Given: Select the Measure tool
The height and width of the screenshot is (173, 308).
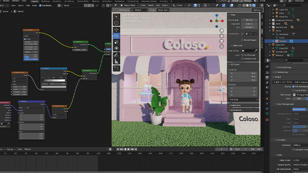Looking at the screenshot, I should (116, 62).
